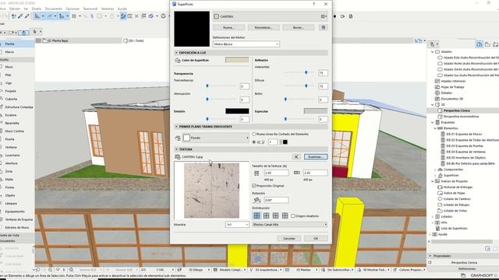Click the Color de Superficie beige swatch

(x=237, y=60)
